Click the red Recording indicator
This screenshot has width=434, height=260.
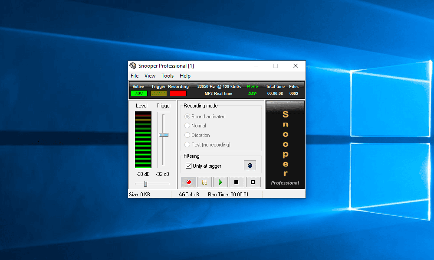coord(178,94)
